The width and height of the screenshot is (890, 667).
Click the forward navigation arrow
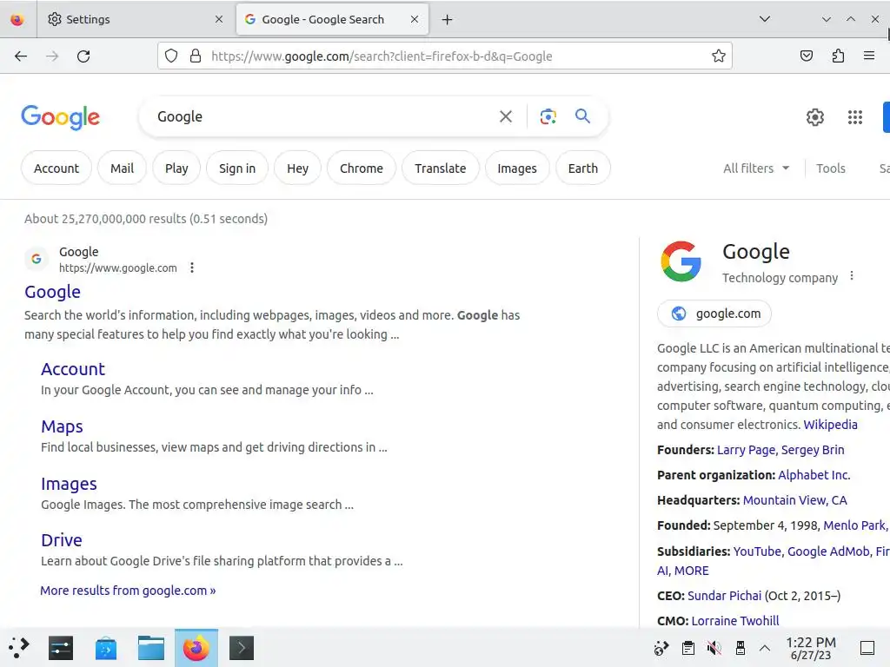52,56
